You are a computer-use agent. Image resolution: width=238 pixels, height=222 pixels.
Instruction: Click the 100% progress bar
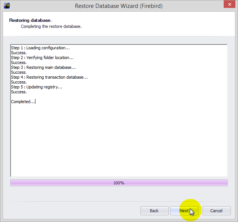coord(119,183)
